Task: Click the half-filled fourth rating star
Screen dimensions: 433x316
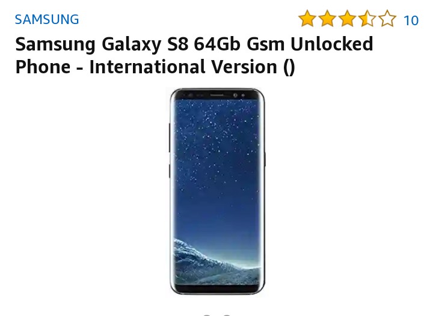Action: [367, 19]
